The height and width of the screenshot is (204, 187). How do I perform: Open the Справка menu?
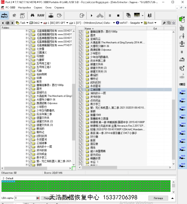[59, 8]
